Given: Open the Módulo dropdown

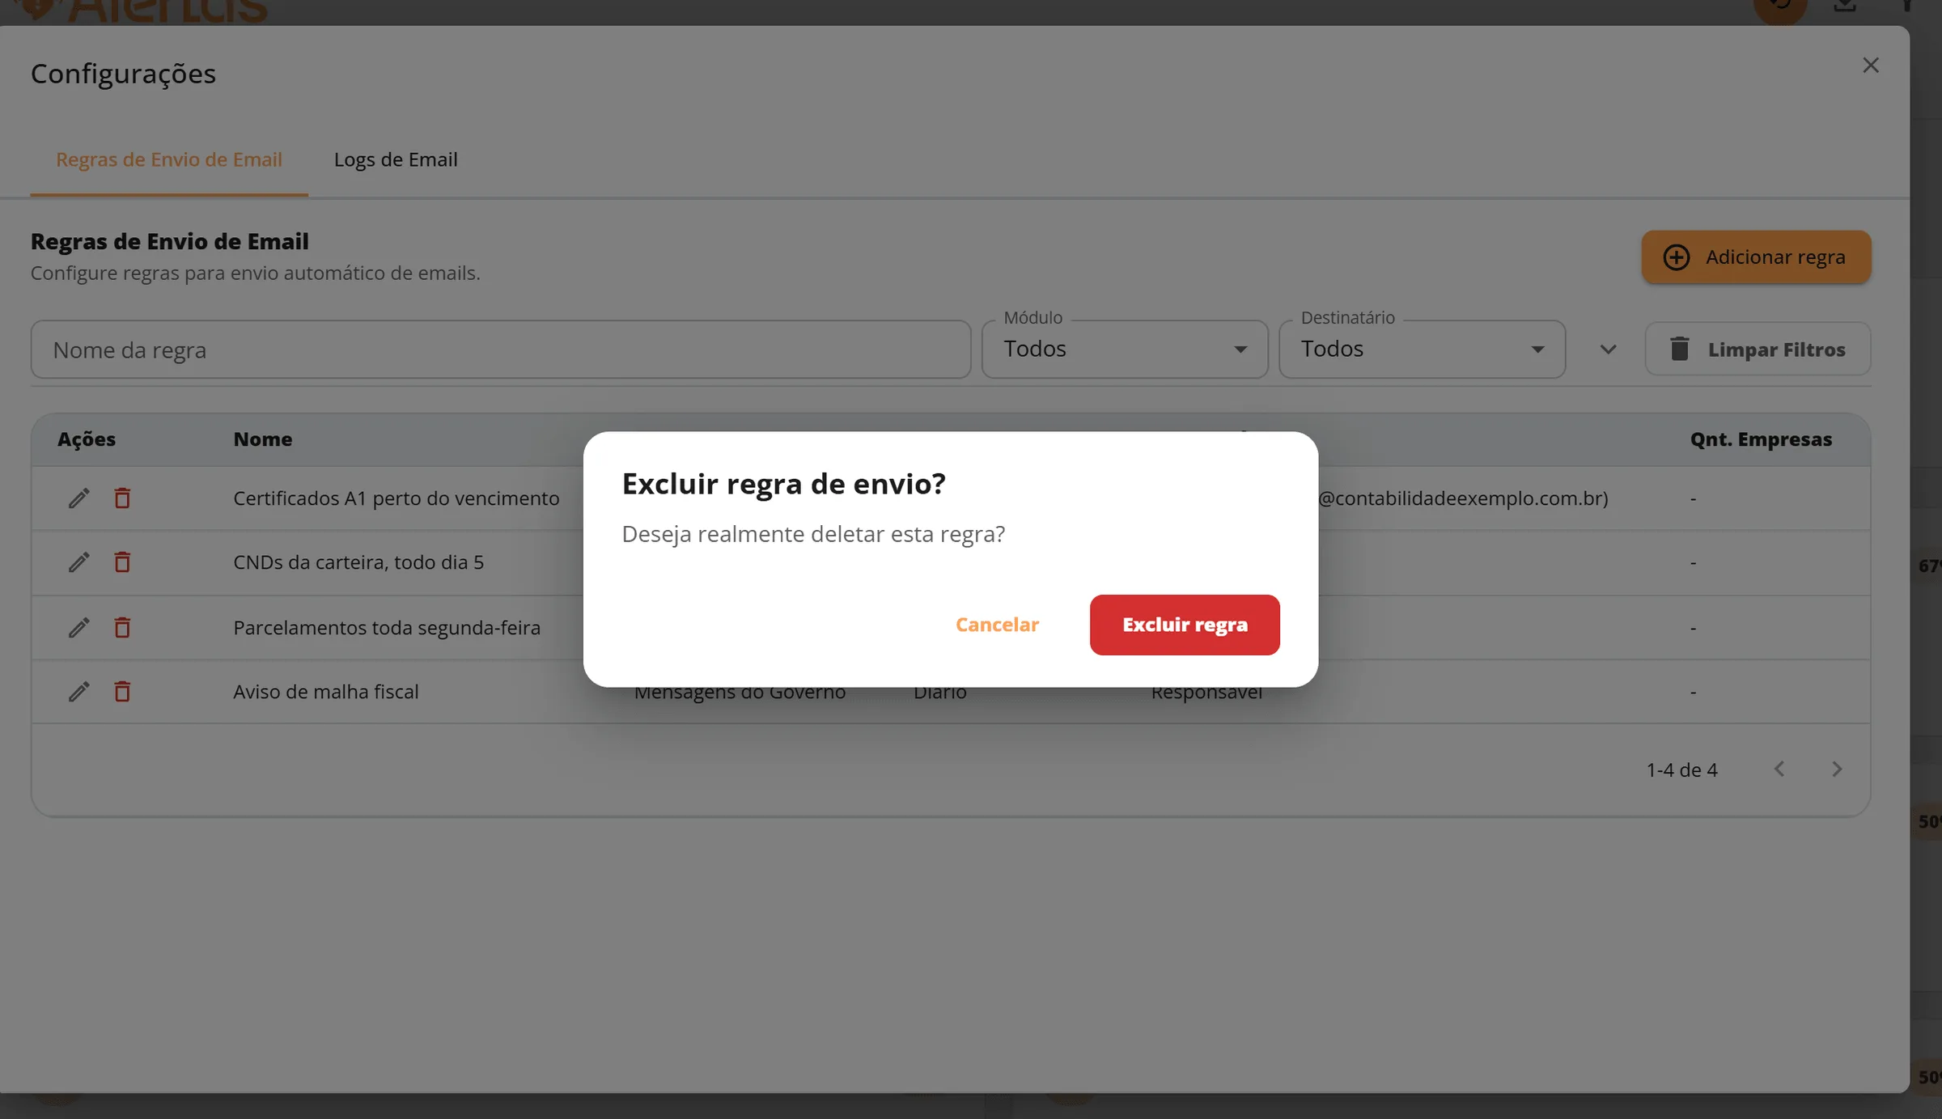Looking at the screenshot, I should coord(1125,350).
